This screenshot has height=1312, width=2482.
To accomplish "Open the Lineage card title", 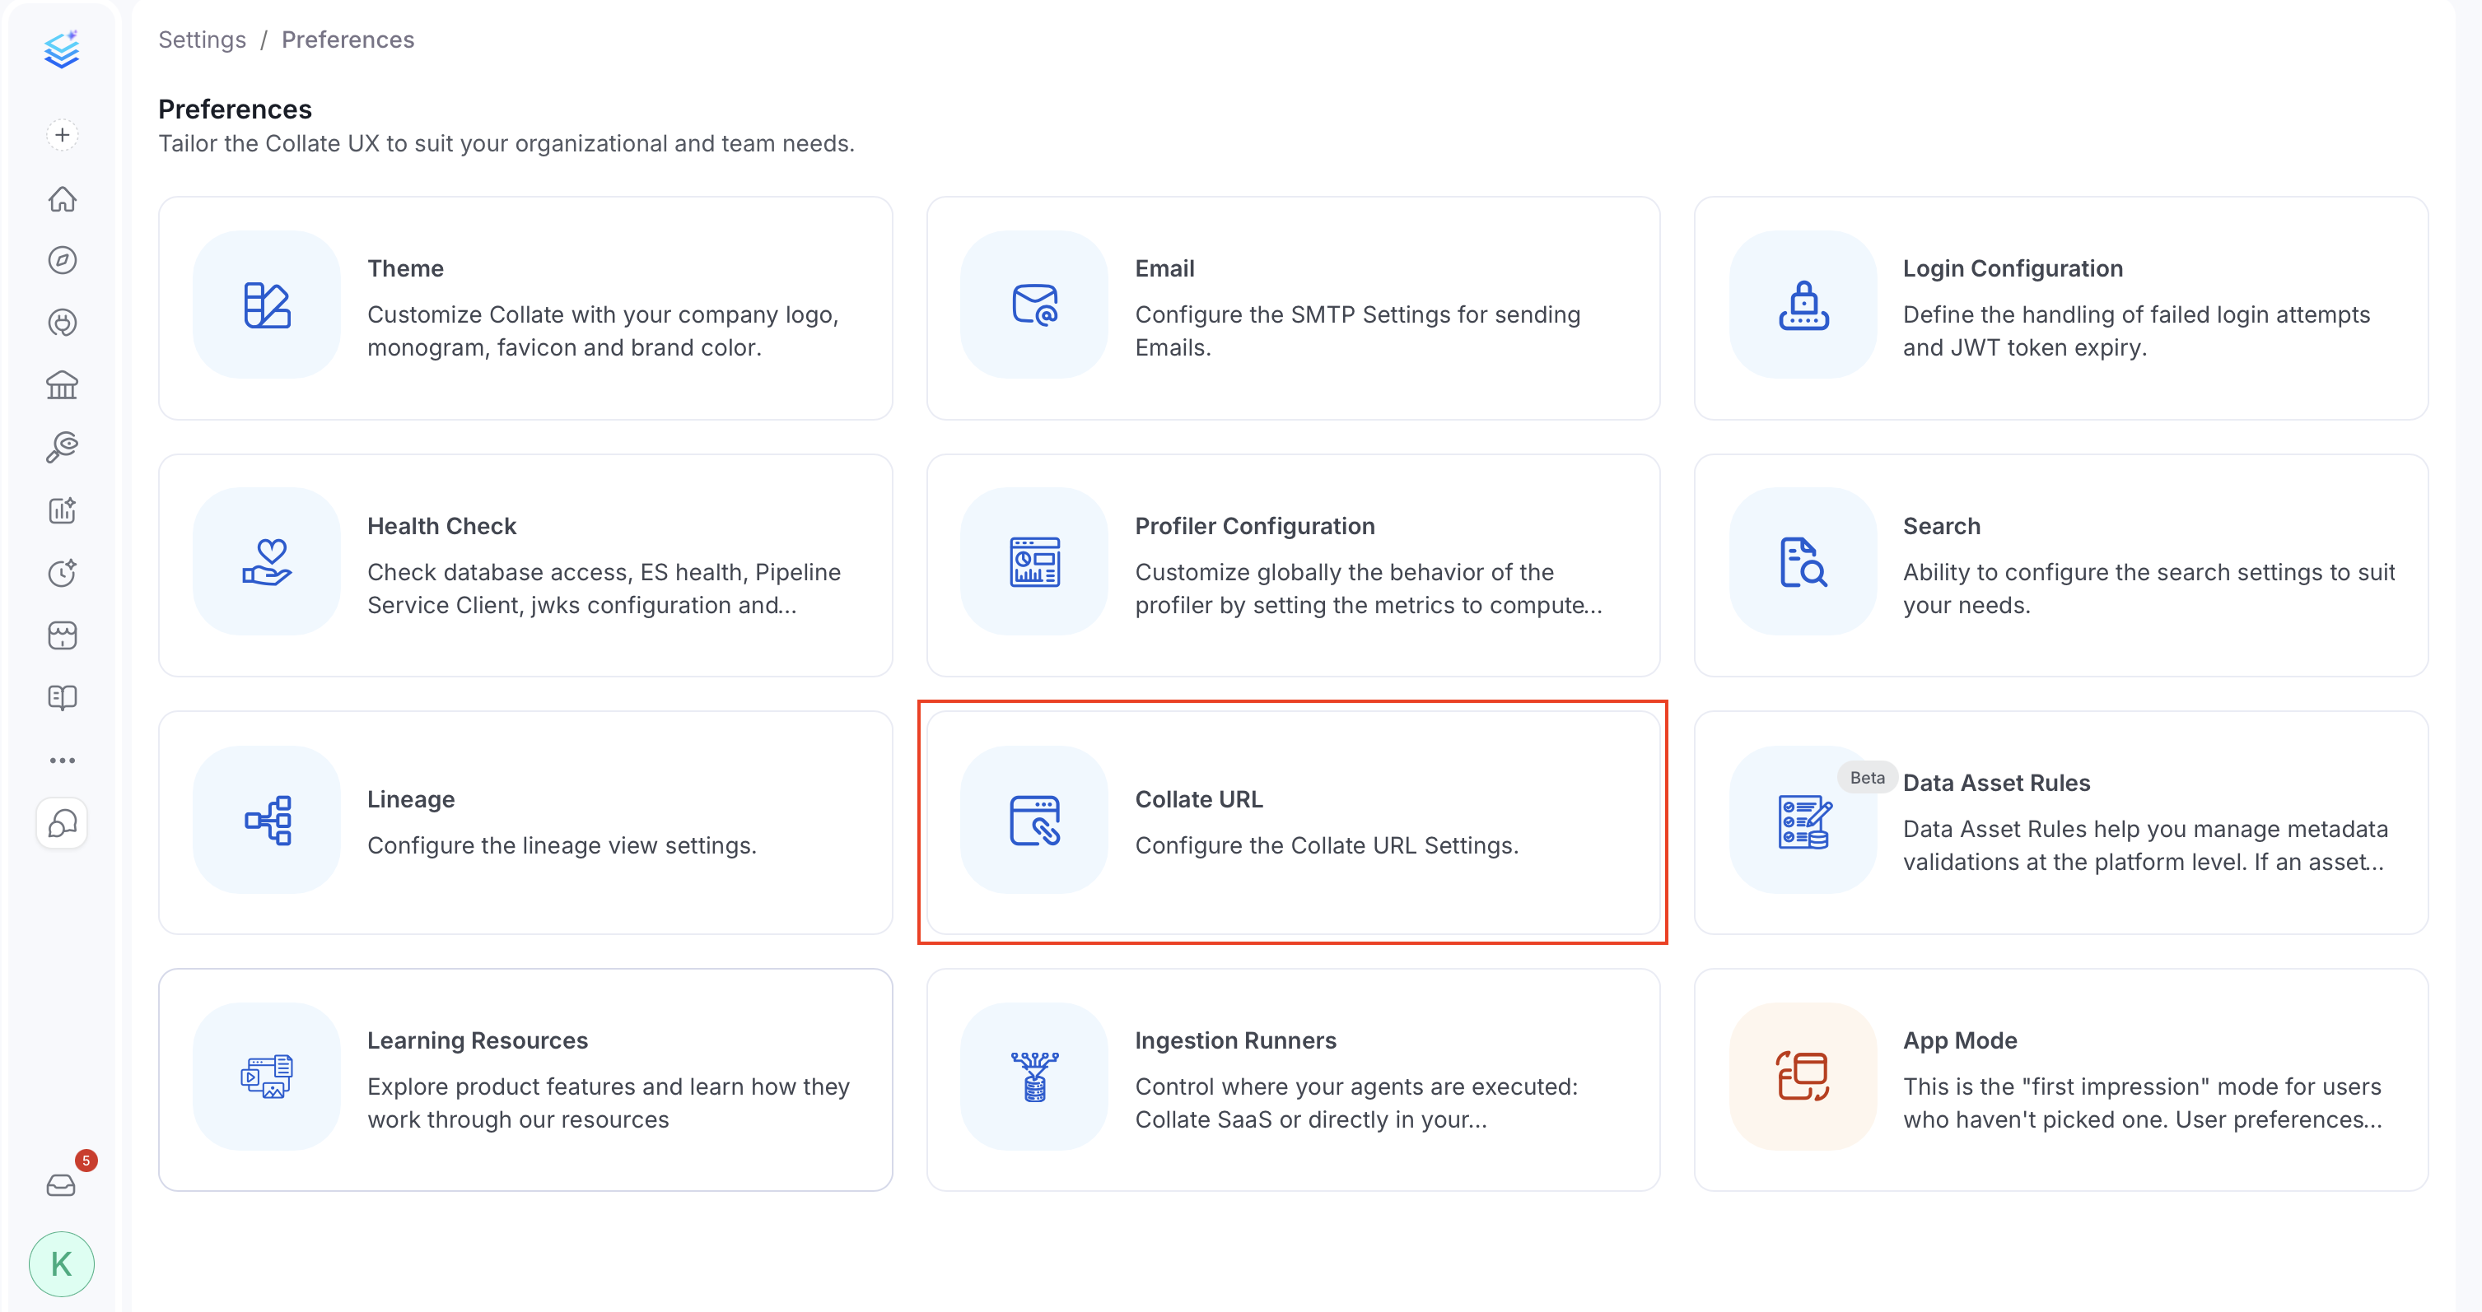I will pos(412,799).
